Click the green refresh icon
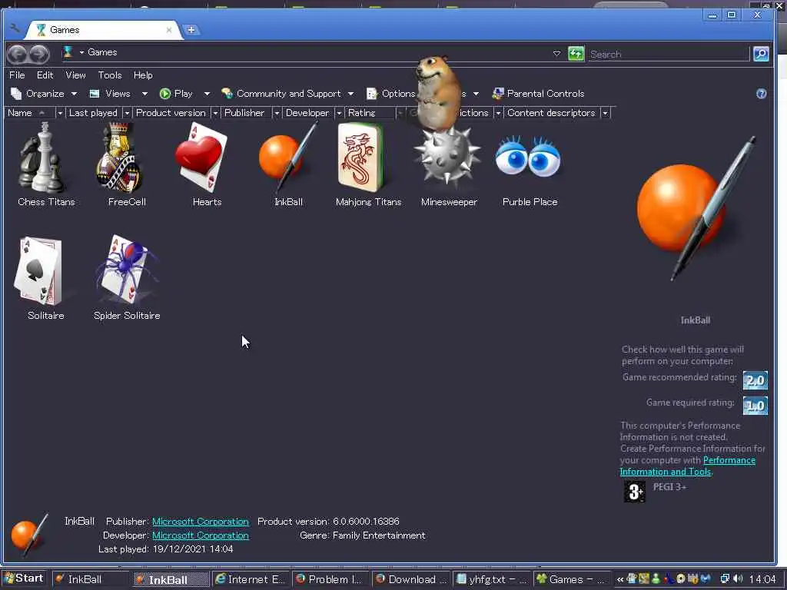787x590 pixels. point(576,53)
